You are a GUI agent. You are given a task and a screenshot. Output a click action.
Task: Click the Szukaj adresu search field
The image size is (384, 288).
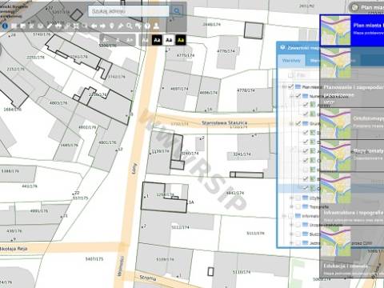(129, 11)
